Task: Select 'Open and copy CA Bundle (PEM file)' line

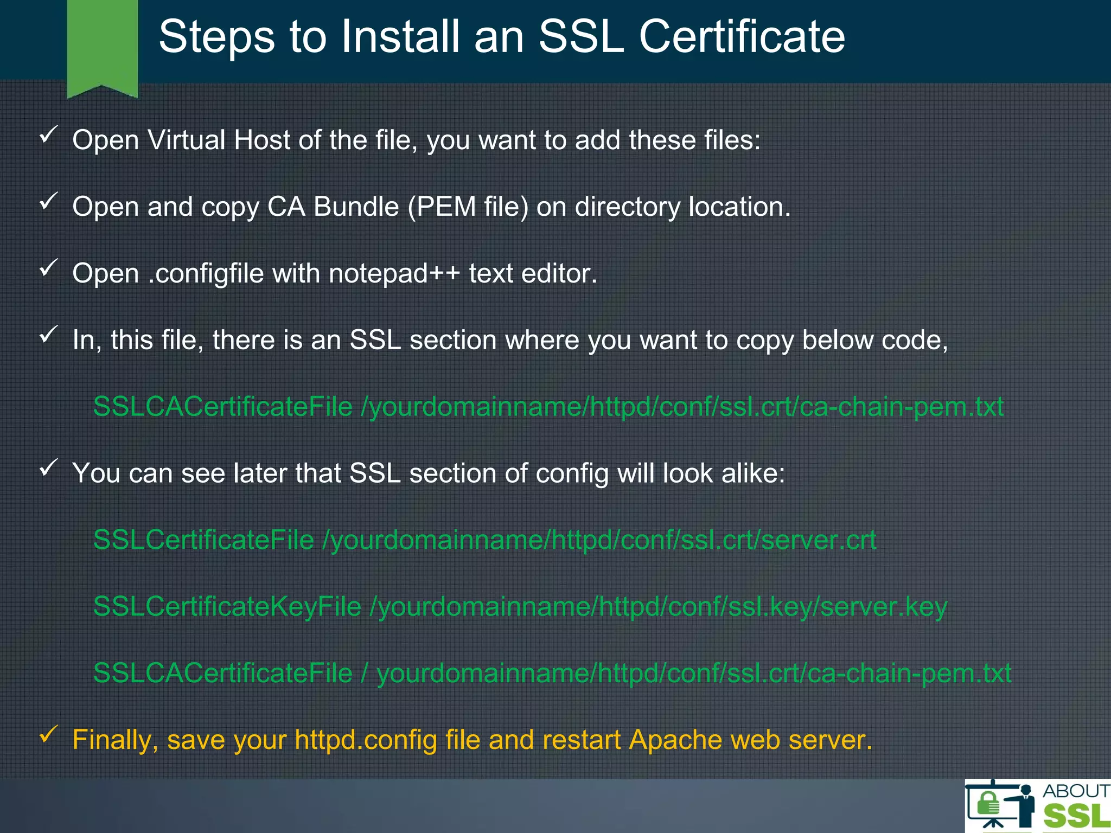Action: 432,207
